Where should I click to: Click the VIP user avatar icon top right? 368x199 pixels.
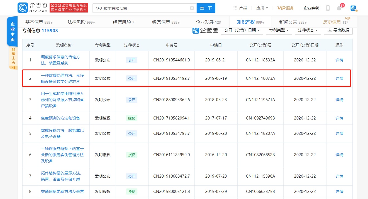[x=353, y=8]
